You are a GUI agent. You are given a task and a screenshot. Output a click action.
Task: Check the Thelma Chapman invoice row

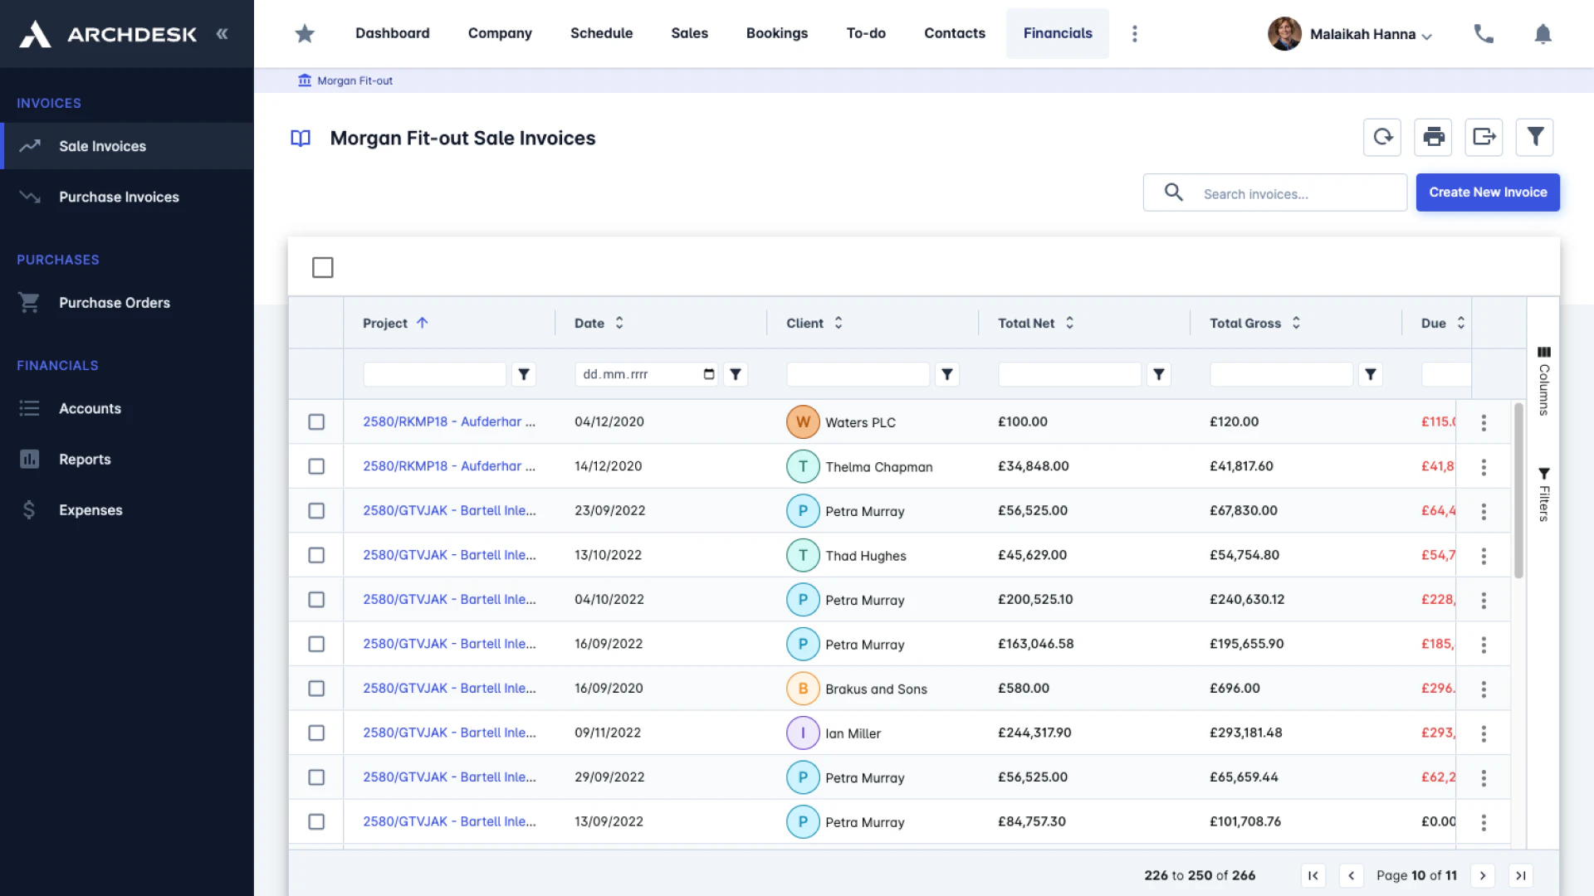click(316, 465)
